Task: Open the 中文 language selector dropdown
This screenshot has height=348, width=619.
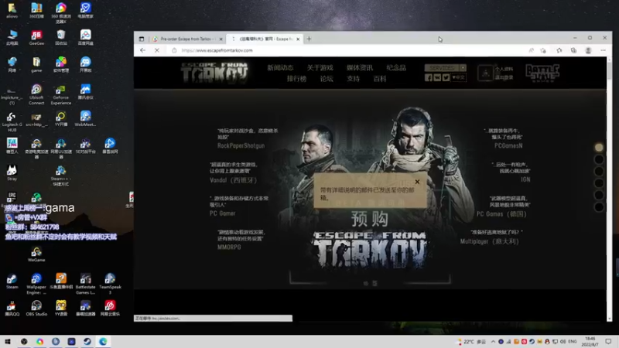Action: click(458, 78)
